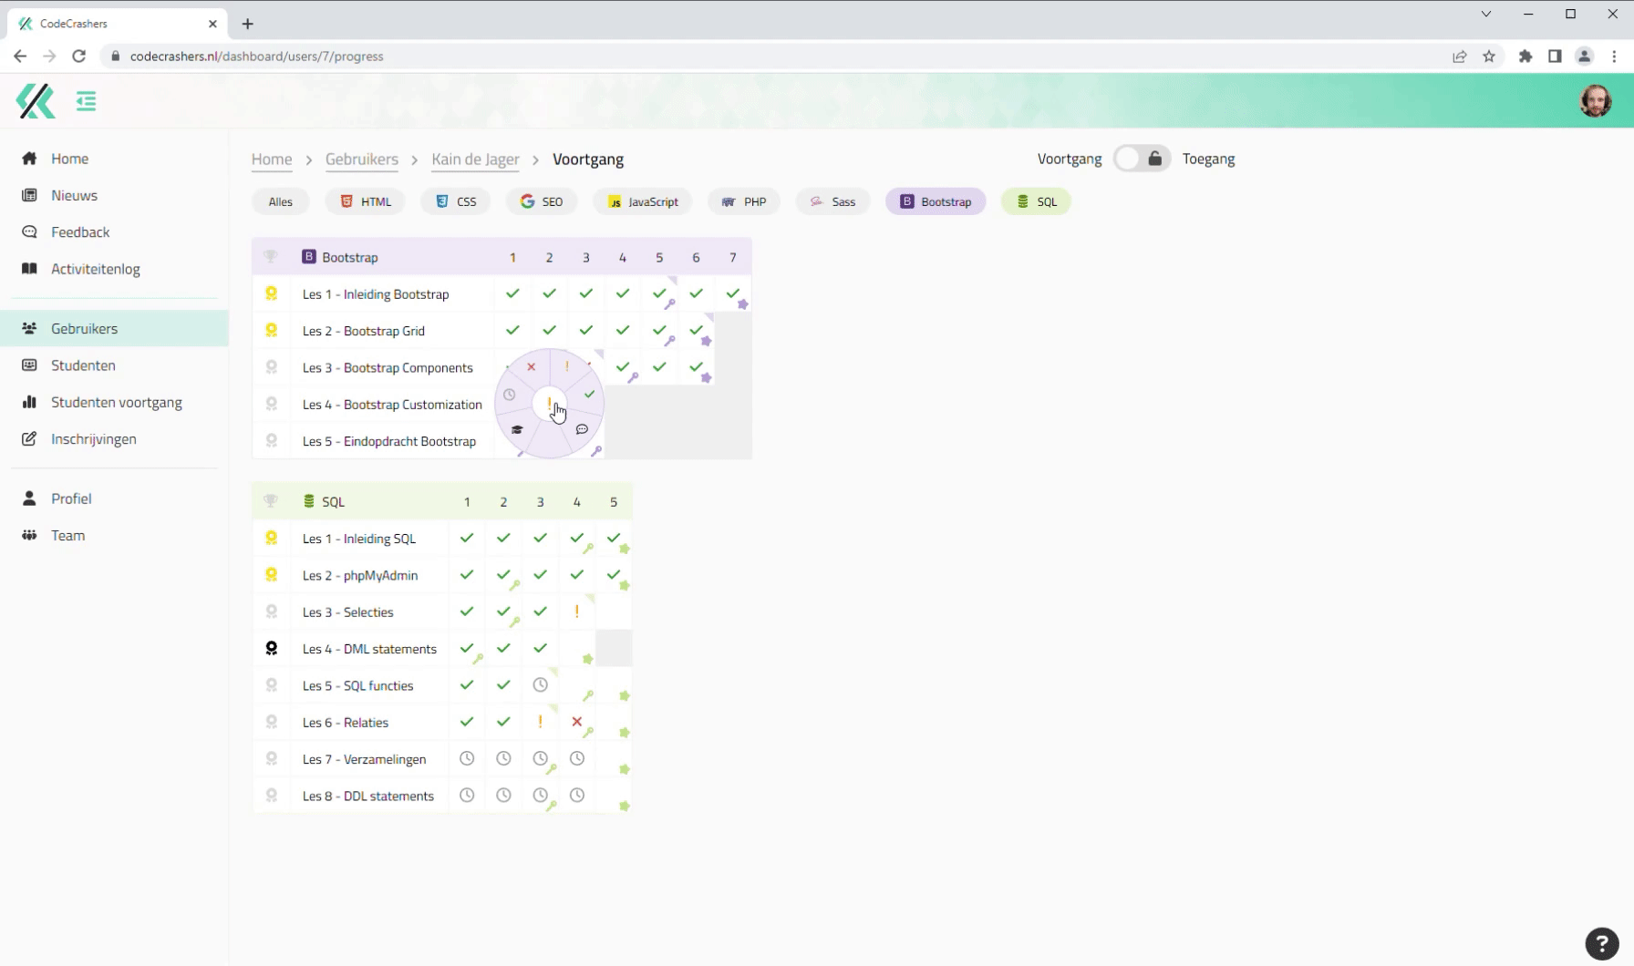The image size is (1634, 966).
Task: Open the Gebruikers breadcrumb link
Action: (x=362, y=159)
